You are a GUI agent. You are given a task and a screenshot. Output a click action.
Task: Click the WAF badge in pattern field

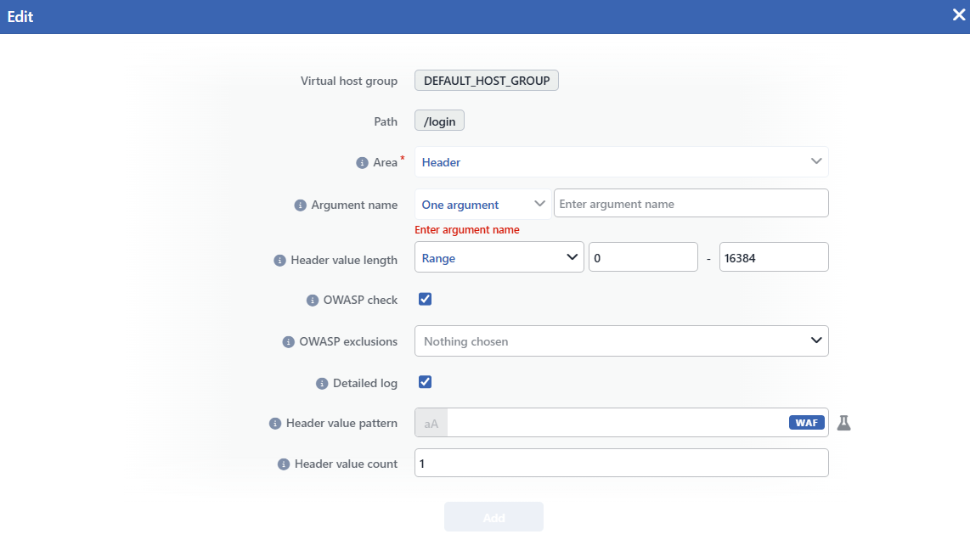[x=807, y=423]
